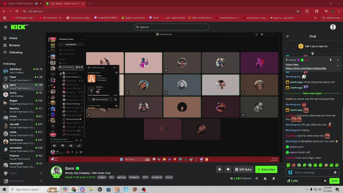Open a new browser tab
The height and width of the screenshot is (193, 343).
[90, 3]
